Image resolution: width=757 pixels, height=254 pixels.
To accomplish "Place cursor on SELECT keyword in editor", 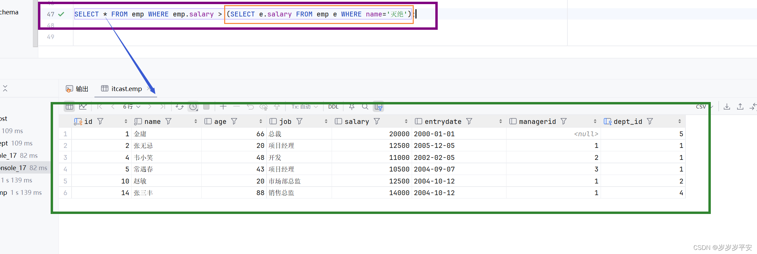I will point(86,14).
